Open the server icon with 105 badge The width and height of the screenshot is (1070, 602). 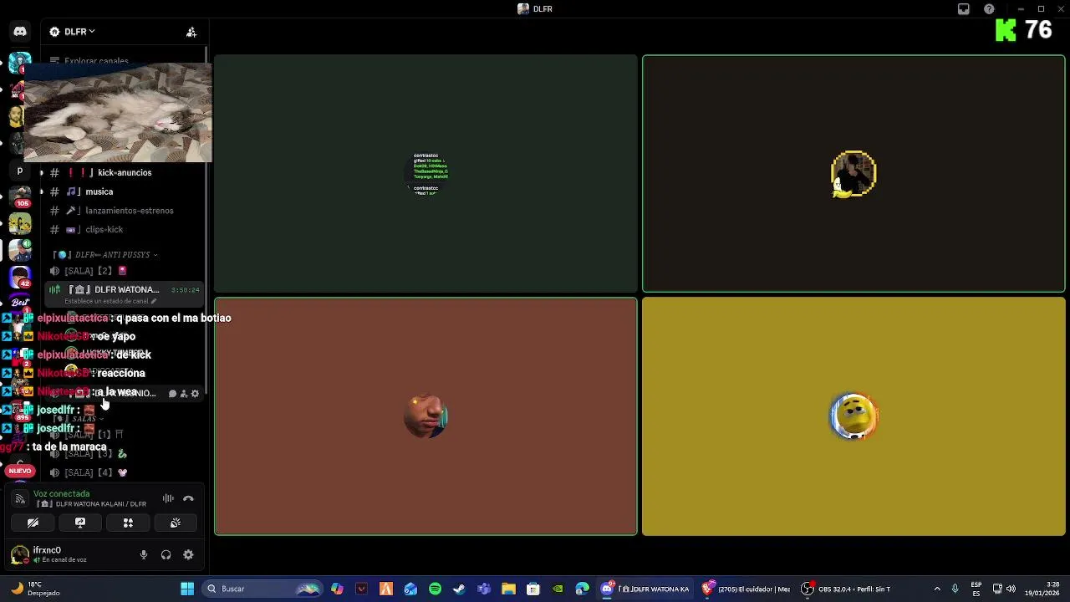coord(20,197)
